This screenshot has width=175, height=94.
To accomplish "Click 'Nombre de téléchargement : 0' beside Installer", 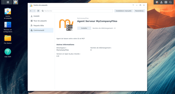I will click(104, 28).
